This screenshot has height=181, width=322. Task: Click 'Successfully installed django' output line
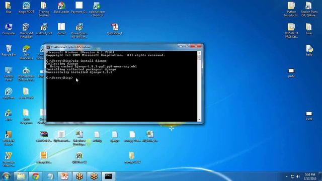point(79,72)
